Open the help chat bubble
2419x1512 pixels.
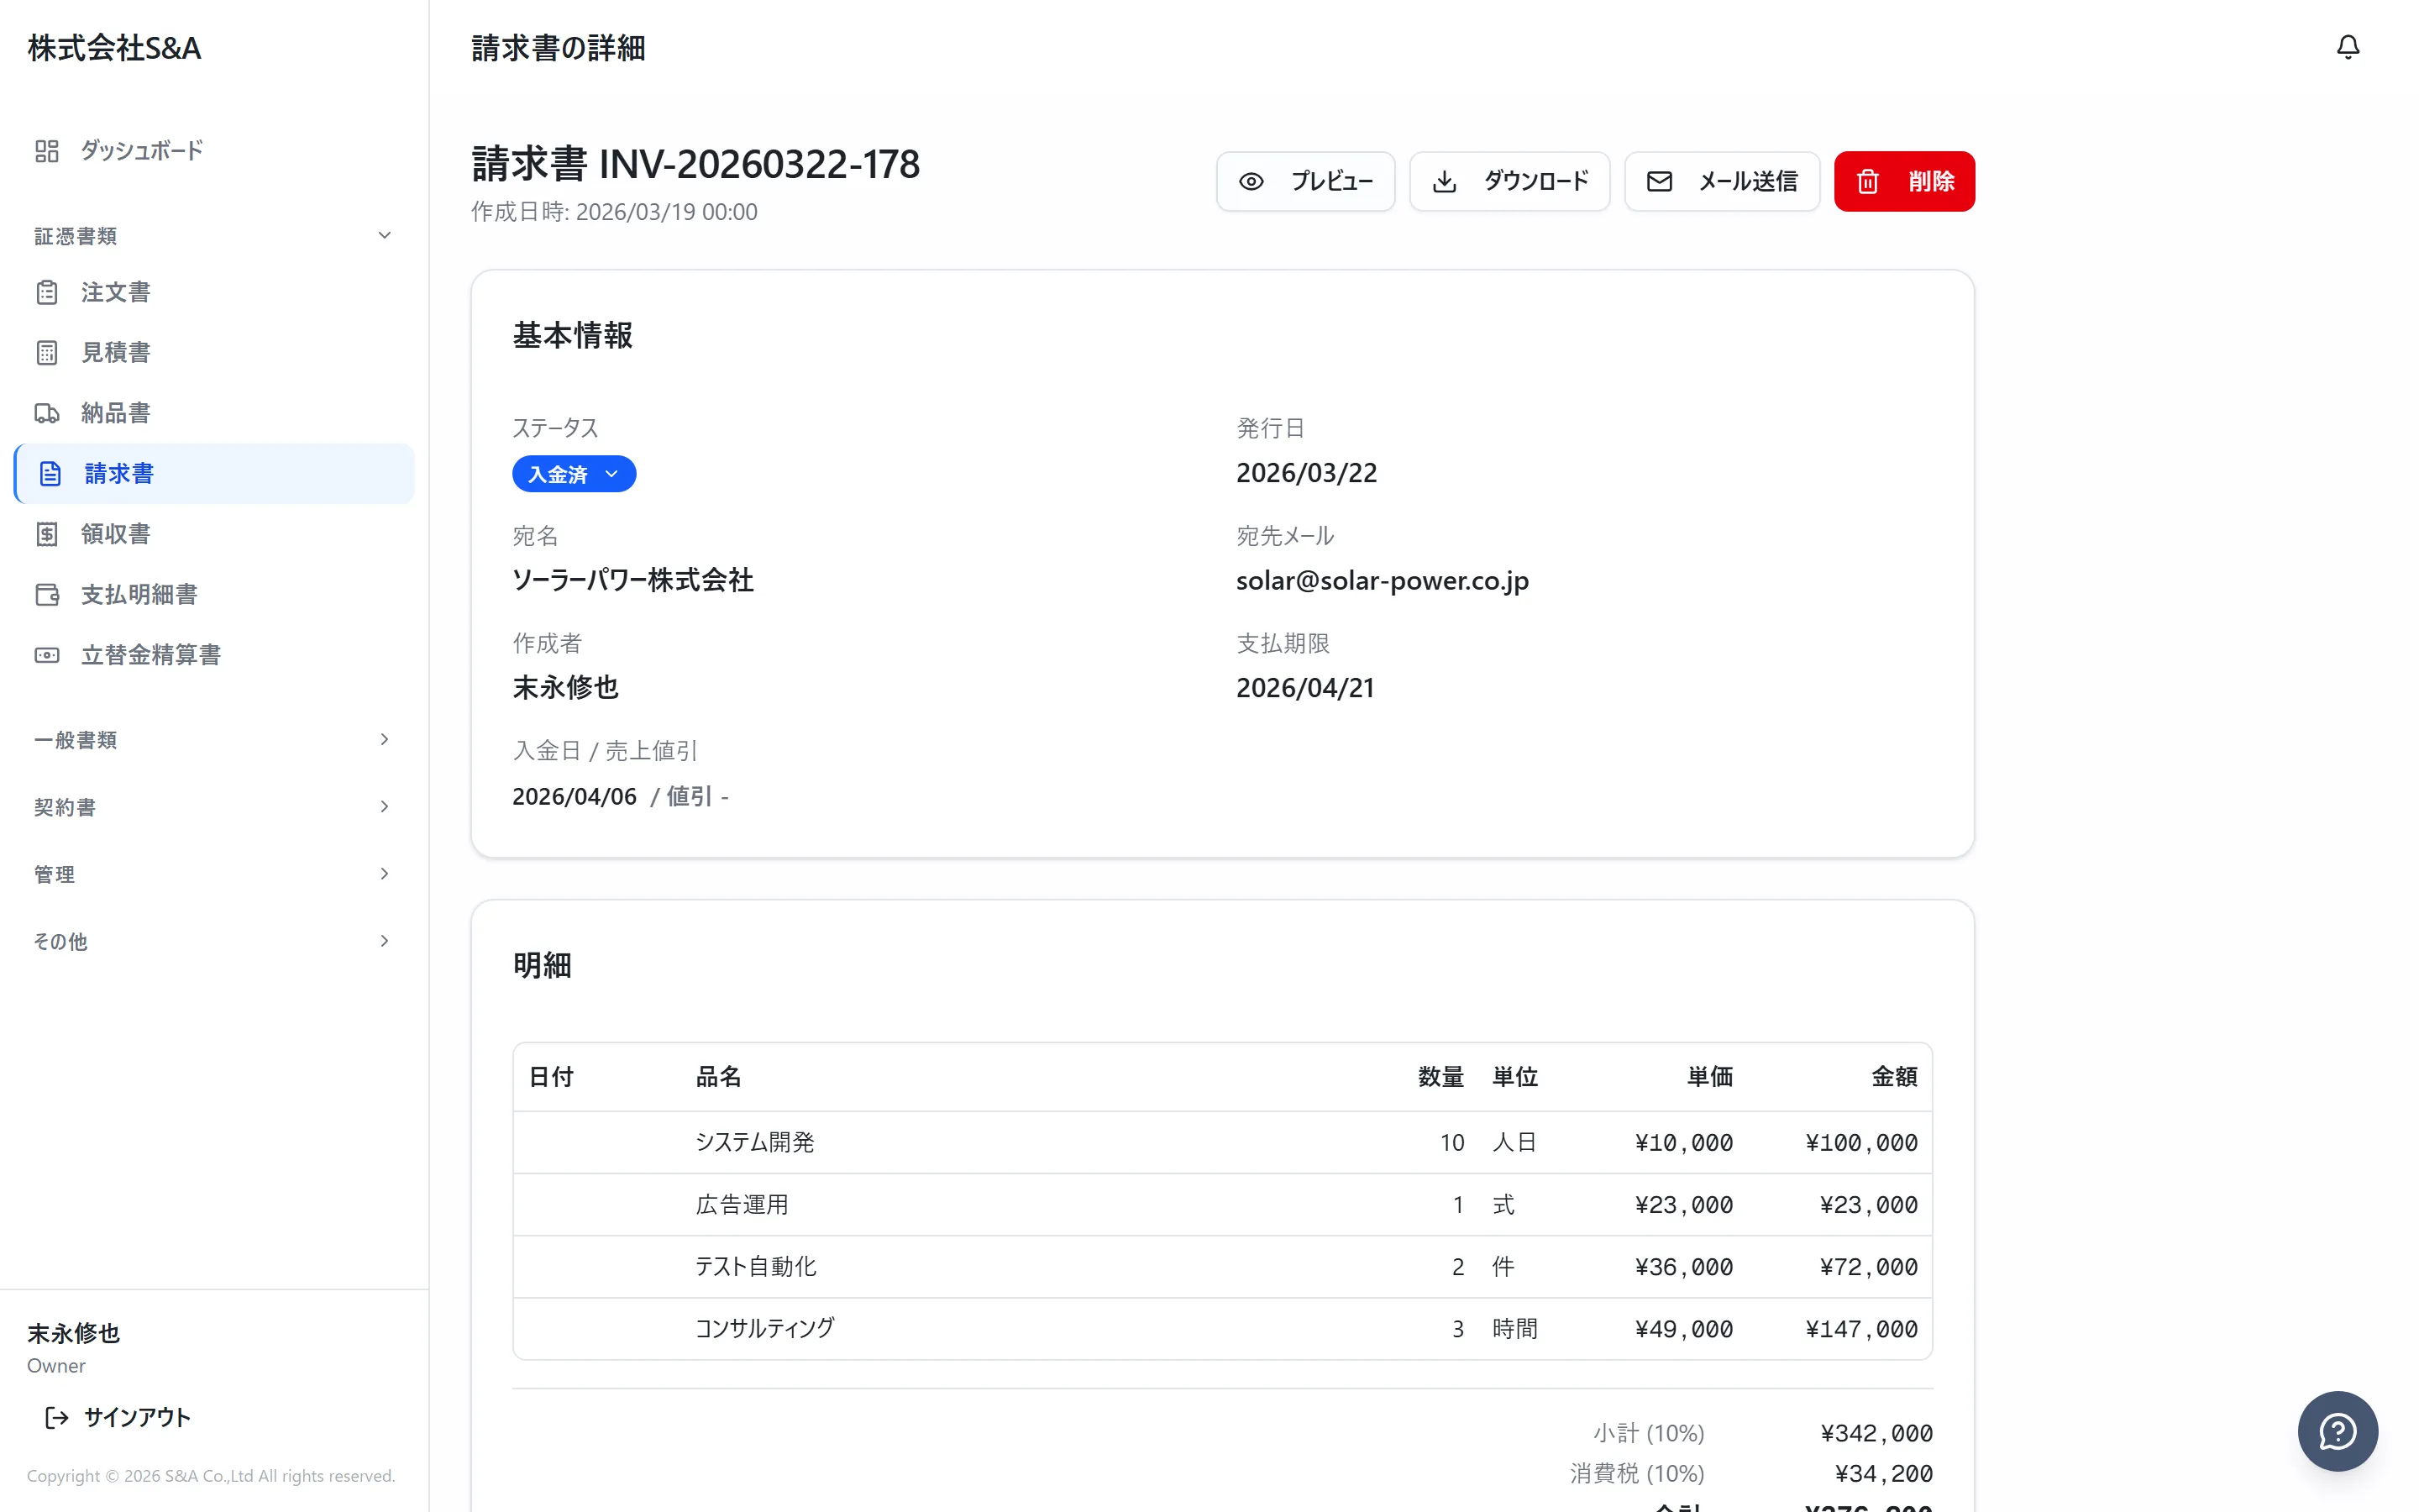point(2337,1431)
